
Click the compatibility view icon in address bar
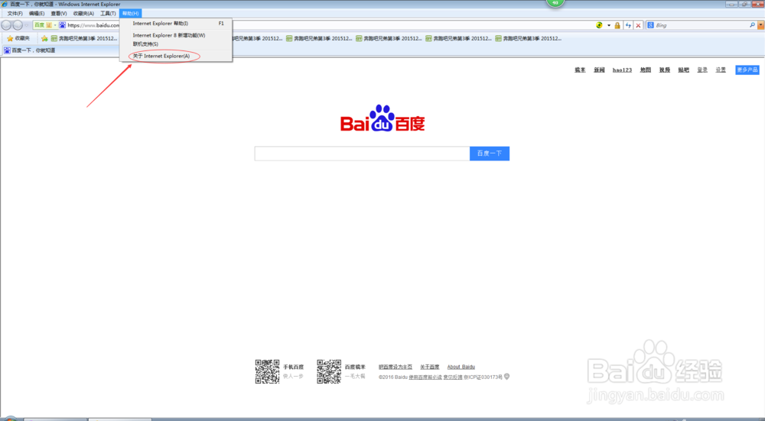pos(599,25)
